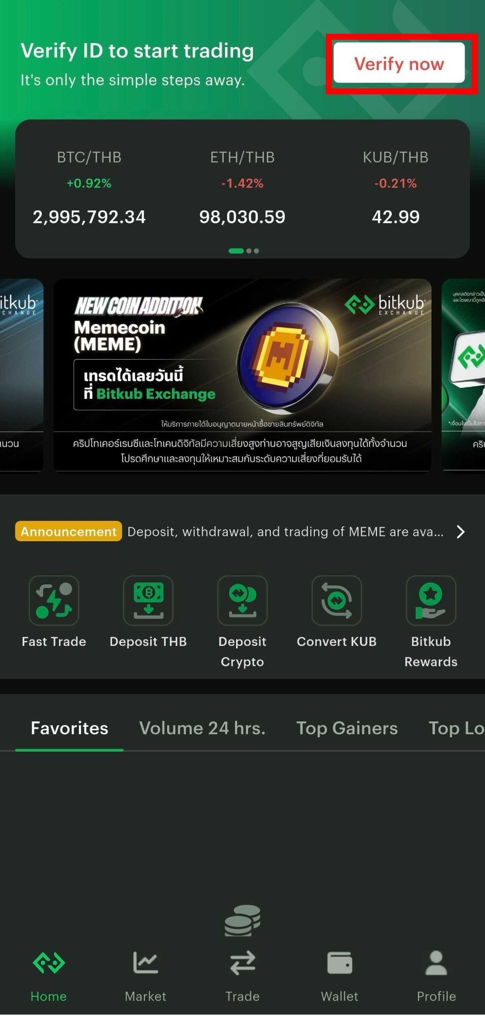485x1016 pixels.
Task: Open the ETH/THB price ticker
Action: pyautogui.click(x=242, y=188)
